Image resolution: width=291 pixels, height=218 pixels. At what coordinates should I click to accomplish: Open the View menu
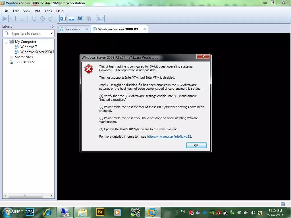(x=27, y=11)
